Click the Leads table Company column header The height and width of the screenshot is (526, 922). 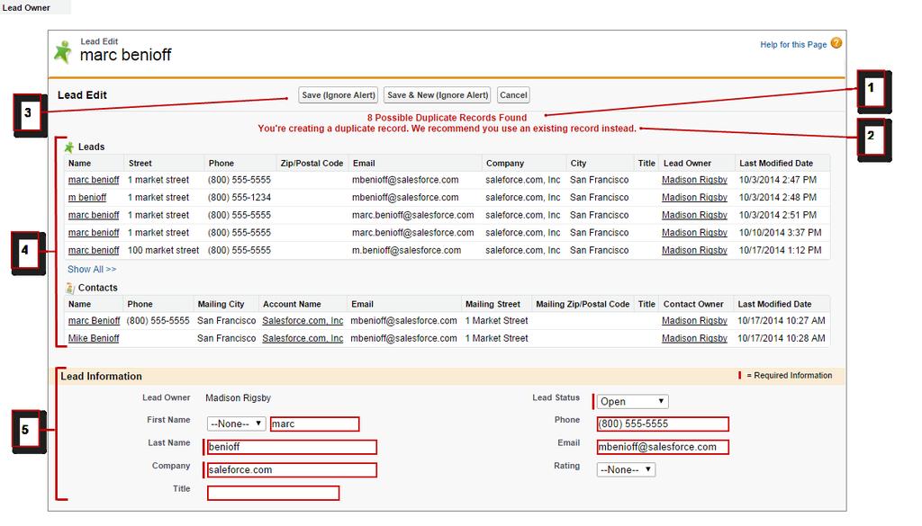(504, 164)
